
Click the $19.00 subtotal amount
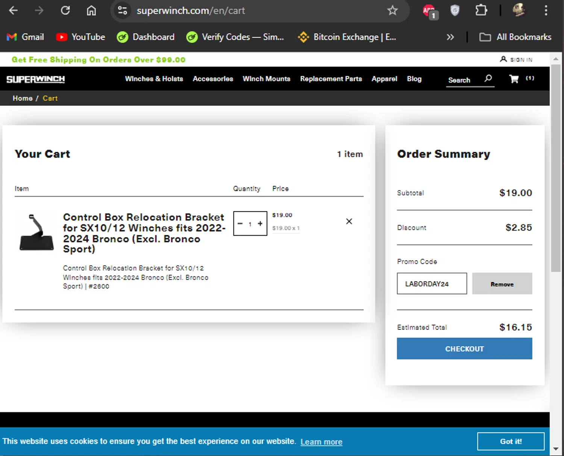[x=515, y=193]
